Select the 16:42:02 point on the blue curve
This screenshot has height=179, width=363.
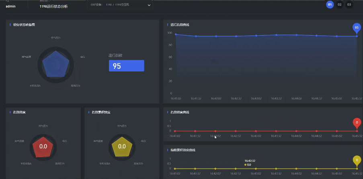click(x=216, y=36)
